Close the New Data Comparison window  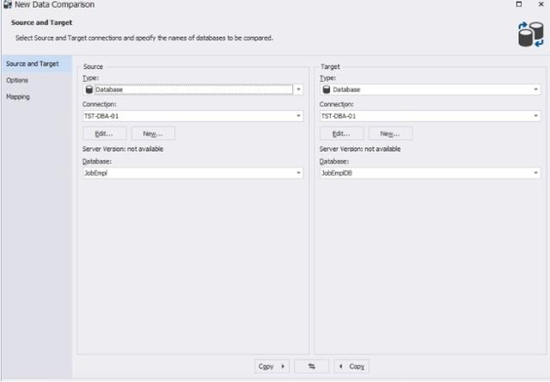click(541, 4)
